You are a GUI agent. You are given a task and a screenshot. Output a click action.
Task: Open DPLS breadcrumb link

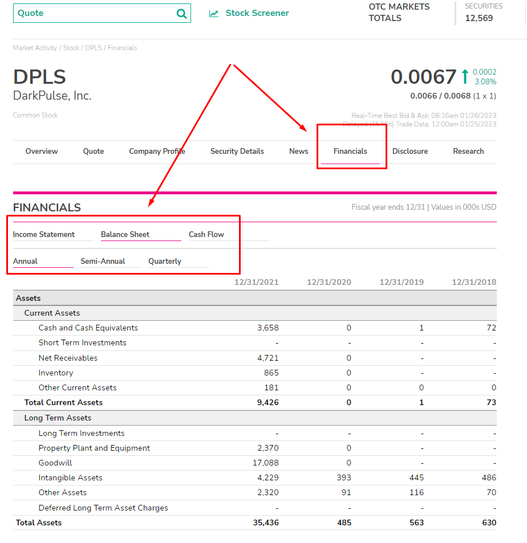[94, 48]
